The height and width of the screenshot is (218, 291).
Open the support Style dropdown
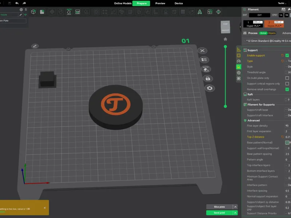pyautogui.click(x=288, y=67)
